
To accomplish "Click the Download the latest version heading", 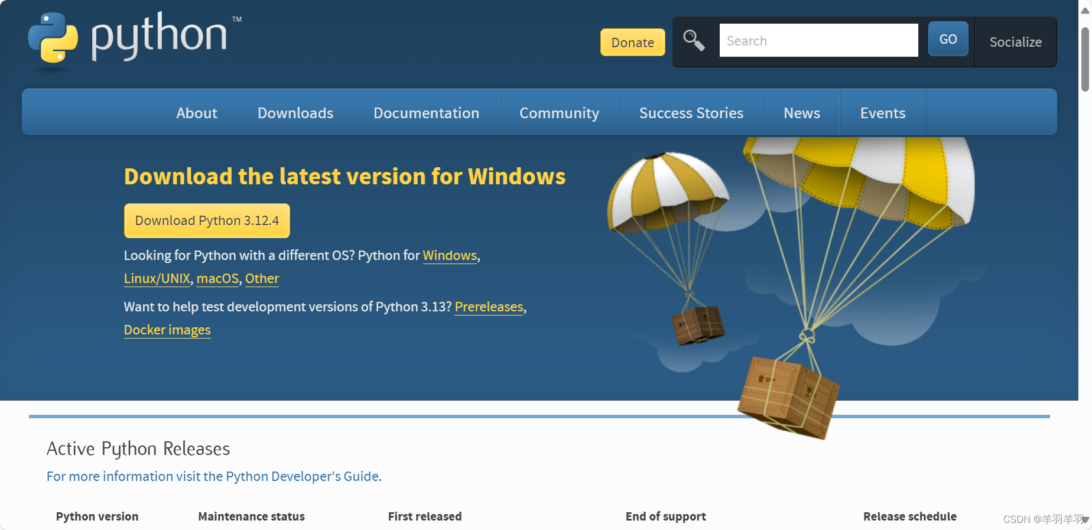I will [344, 177].
